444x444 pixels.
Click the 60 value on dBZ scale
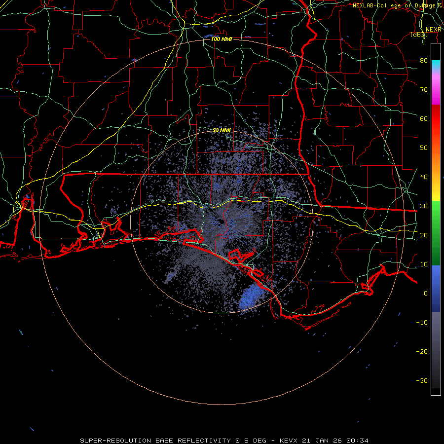coord(424,118)
